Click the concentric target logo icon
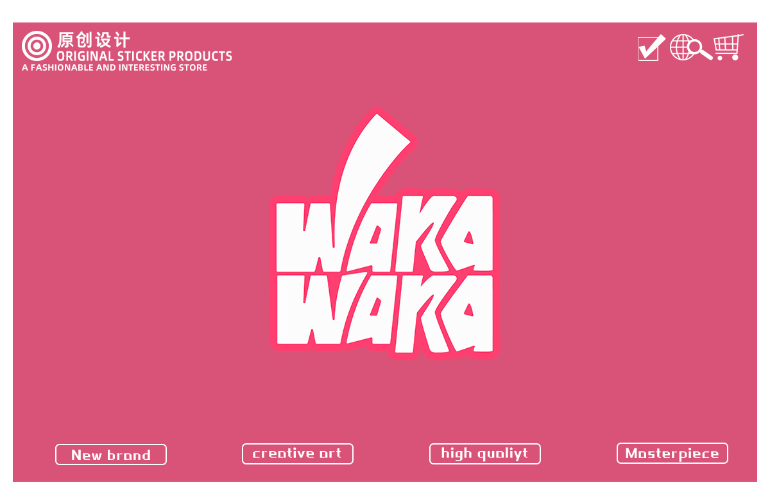 tap(37, 46)
